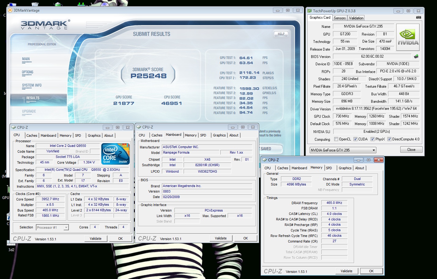Select RESULTS in 3DMark sidebar
Image resolution: width=437 pixels, height=279 pixels.
pos(33,98)
